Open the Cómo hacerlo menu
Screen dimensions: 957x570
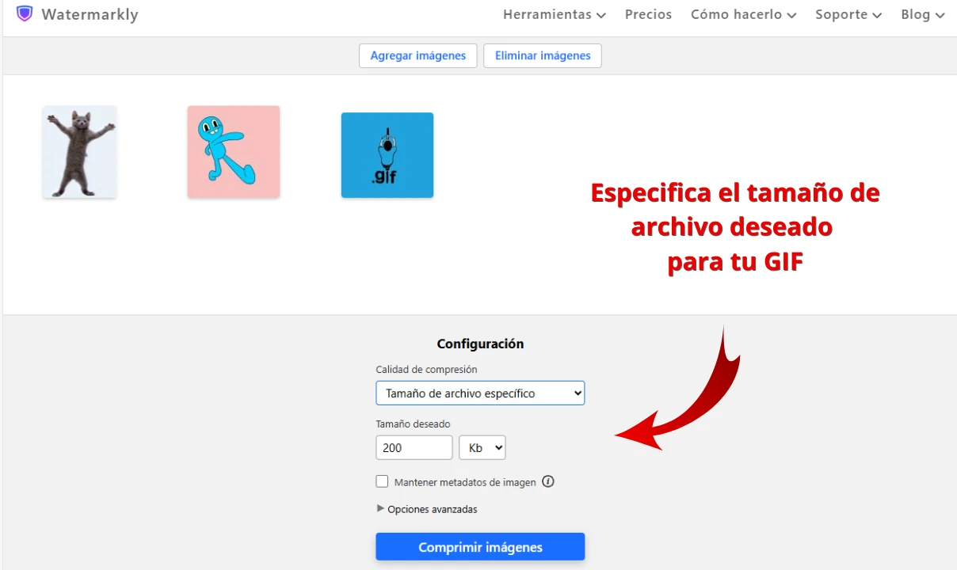(x=743, y=14)
